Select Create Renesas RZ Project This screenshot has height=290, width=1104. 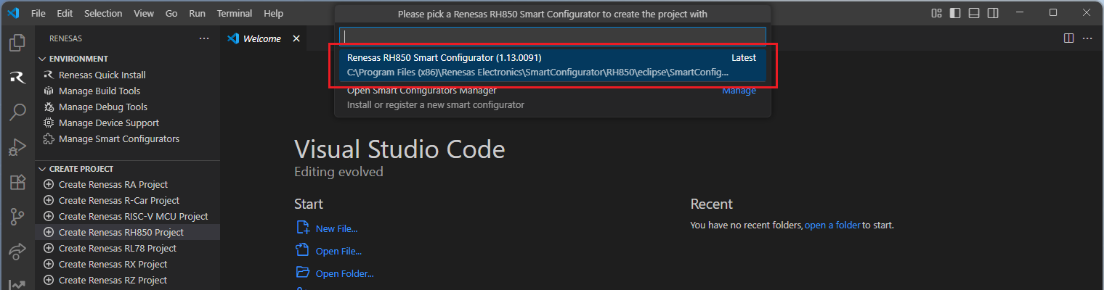point(128,280)
